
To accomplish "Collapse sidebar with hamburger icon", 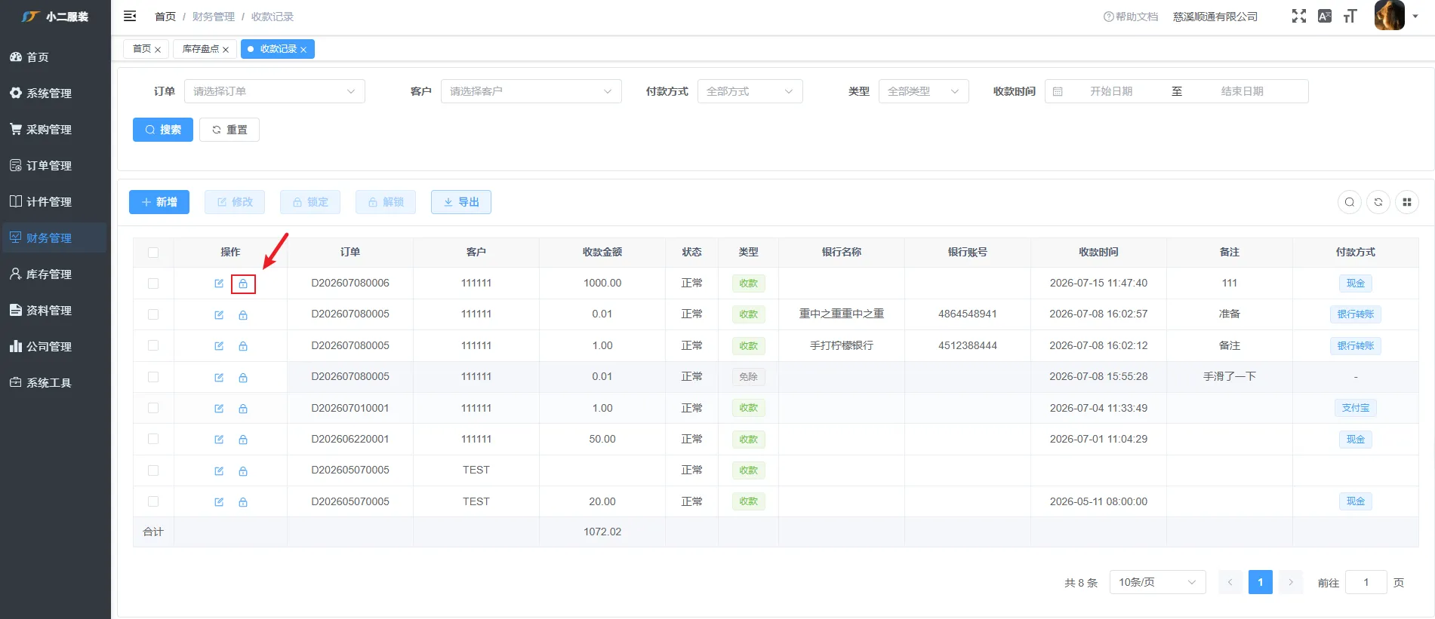I will 130,16.
